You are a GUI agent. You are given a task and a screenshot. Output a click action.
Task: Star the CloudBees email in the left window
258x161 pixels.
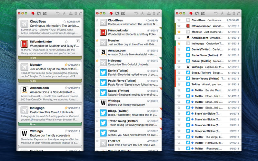[65, 22]
